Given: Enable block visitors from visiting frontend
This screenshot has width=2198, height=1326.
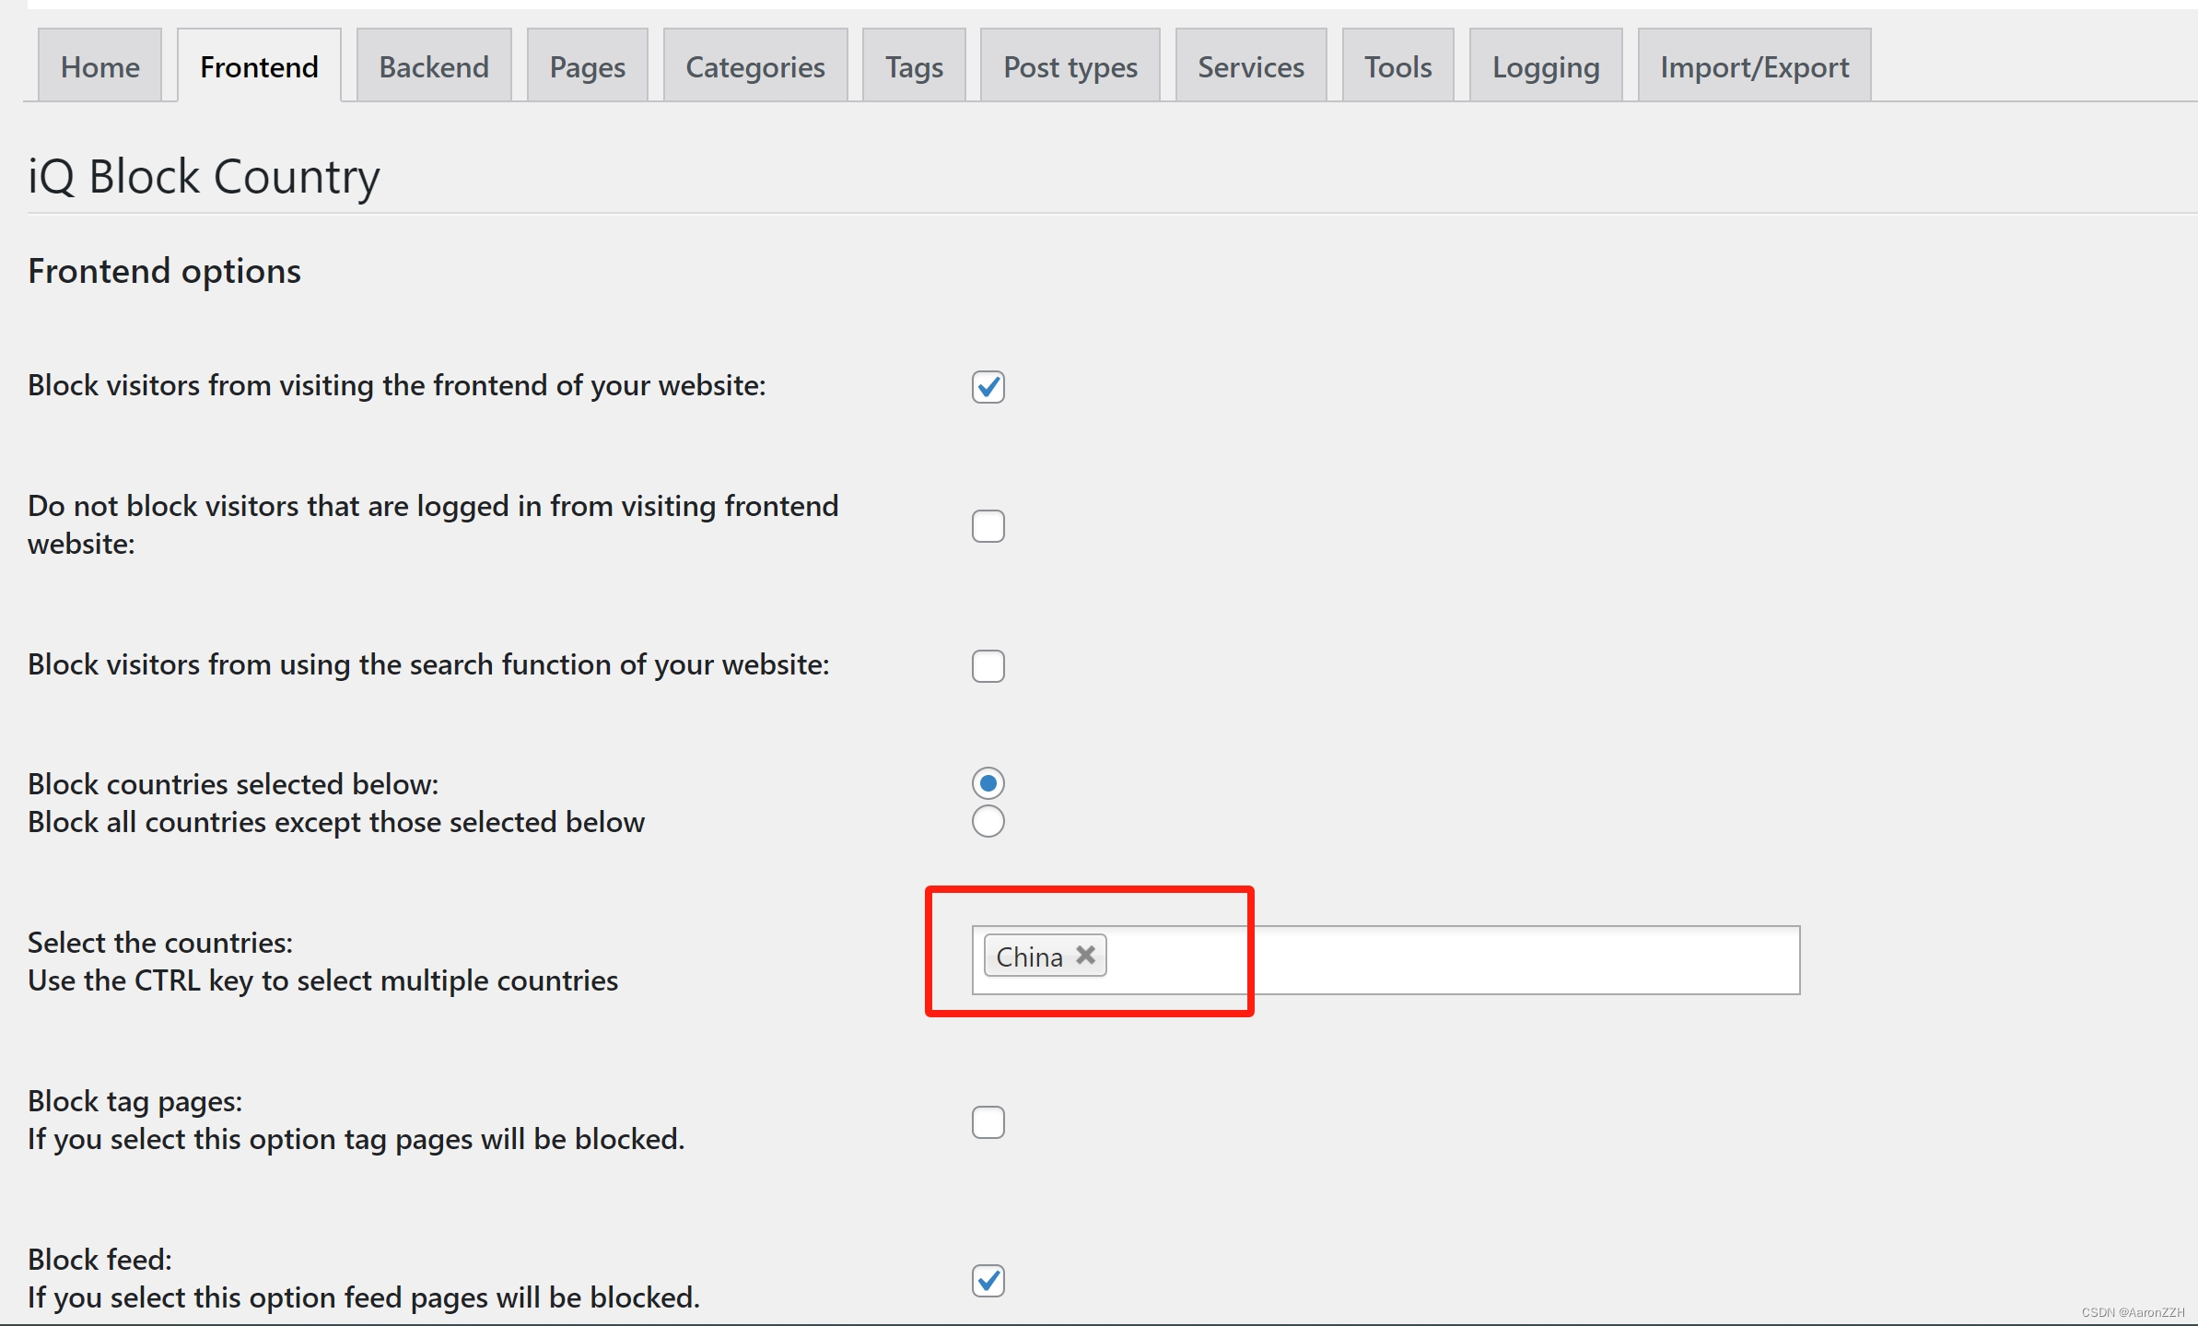Looking at the screenshot, I should pyautogui.click(x=988, y=385).
